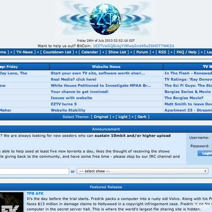Switch to the Light theme
Image resolution: width=212 pixels, height=212 pixels.
(x=123, y=117)
